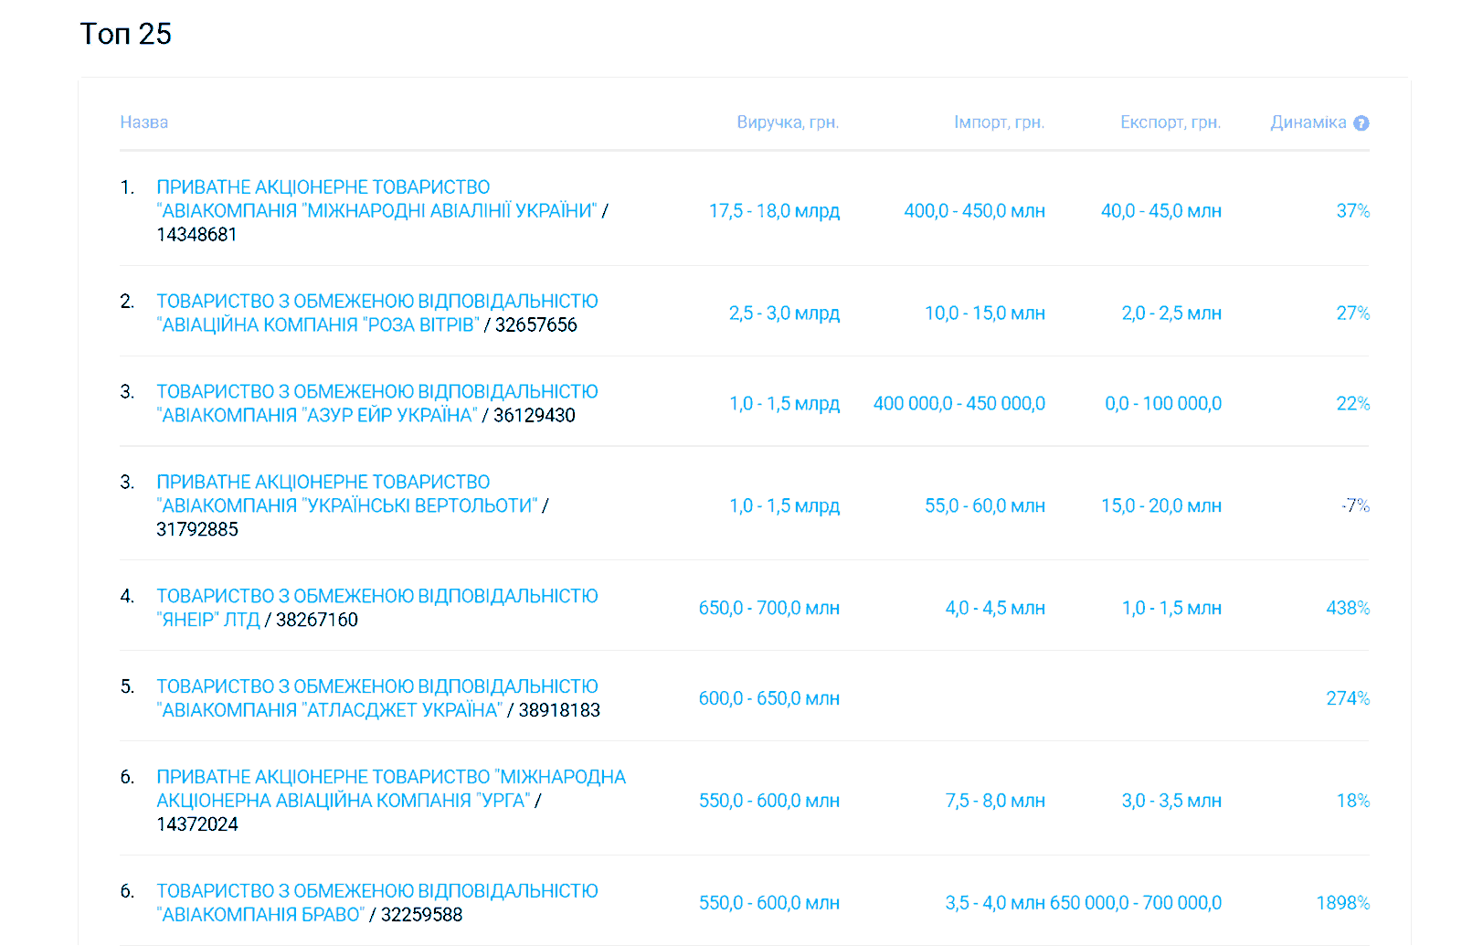Select export value "1,0 - 1,5 млн"
The width and height of the screenshot is (1462, 946).
pos(1171,609)
